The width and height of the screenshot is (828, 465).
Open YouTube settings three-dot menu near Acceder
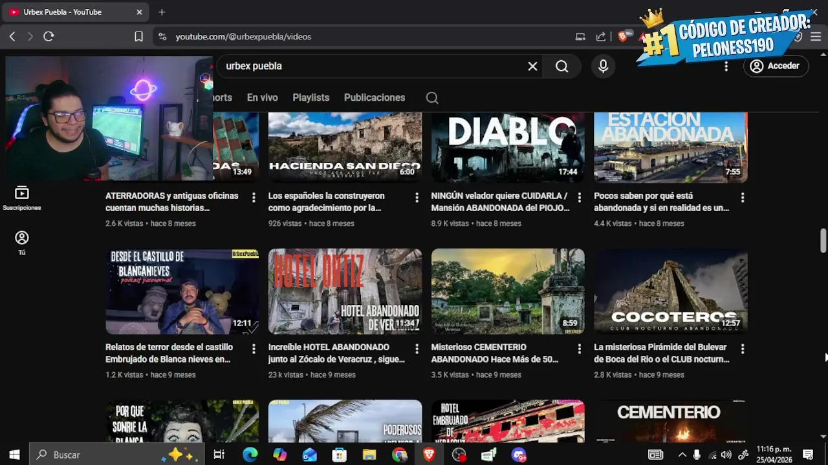pos(726,66)
